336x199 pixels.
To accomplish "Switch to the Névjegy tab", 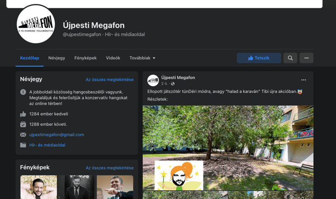I will (56, 58).
